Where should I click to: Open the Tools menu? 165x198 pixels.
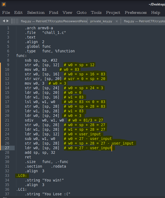coord(96,12)
